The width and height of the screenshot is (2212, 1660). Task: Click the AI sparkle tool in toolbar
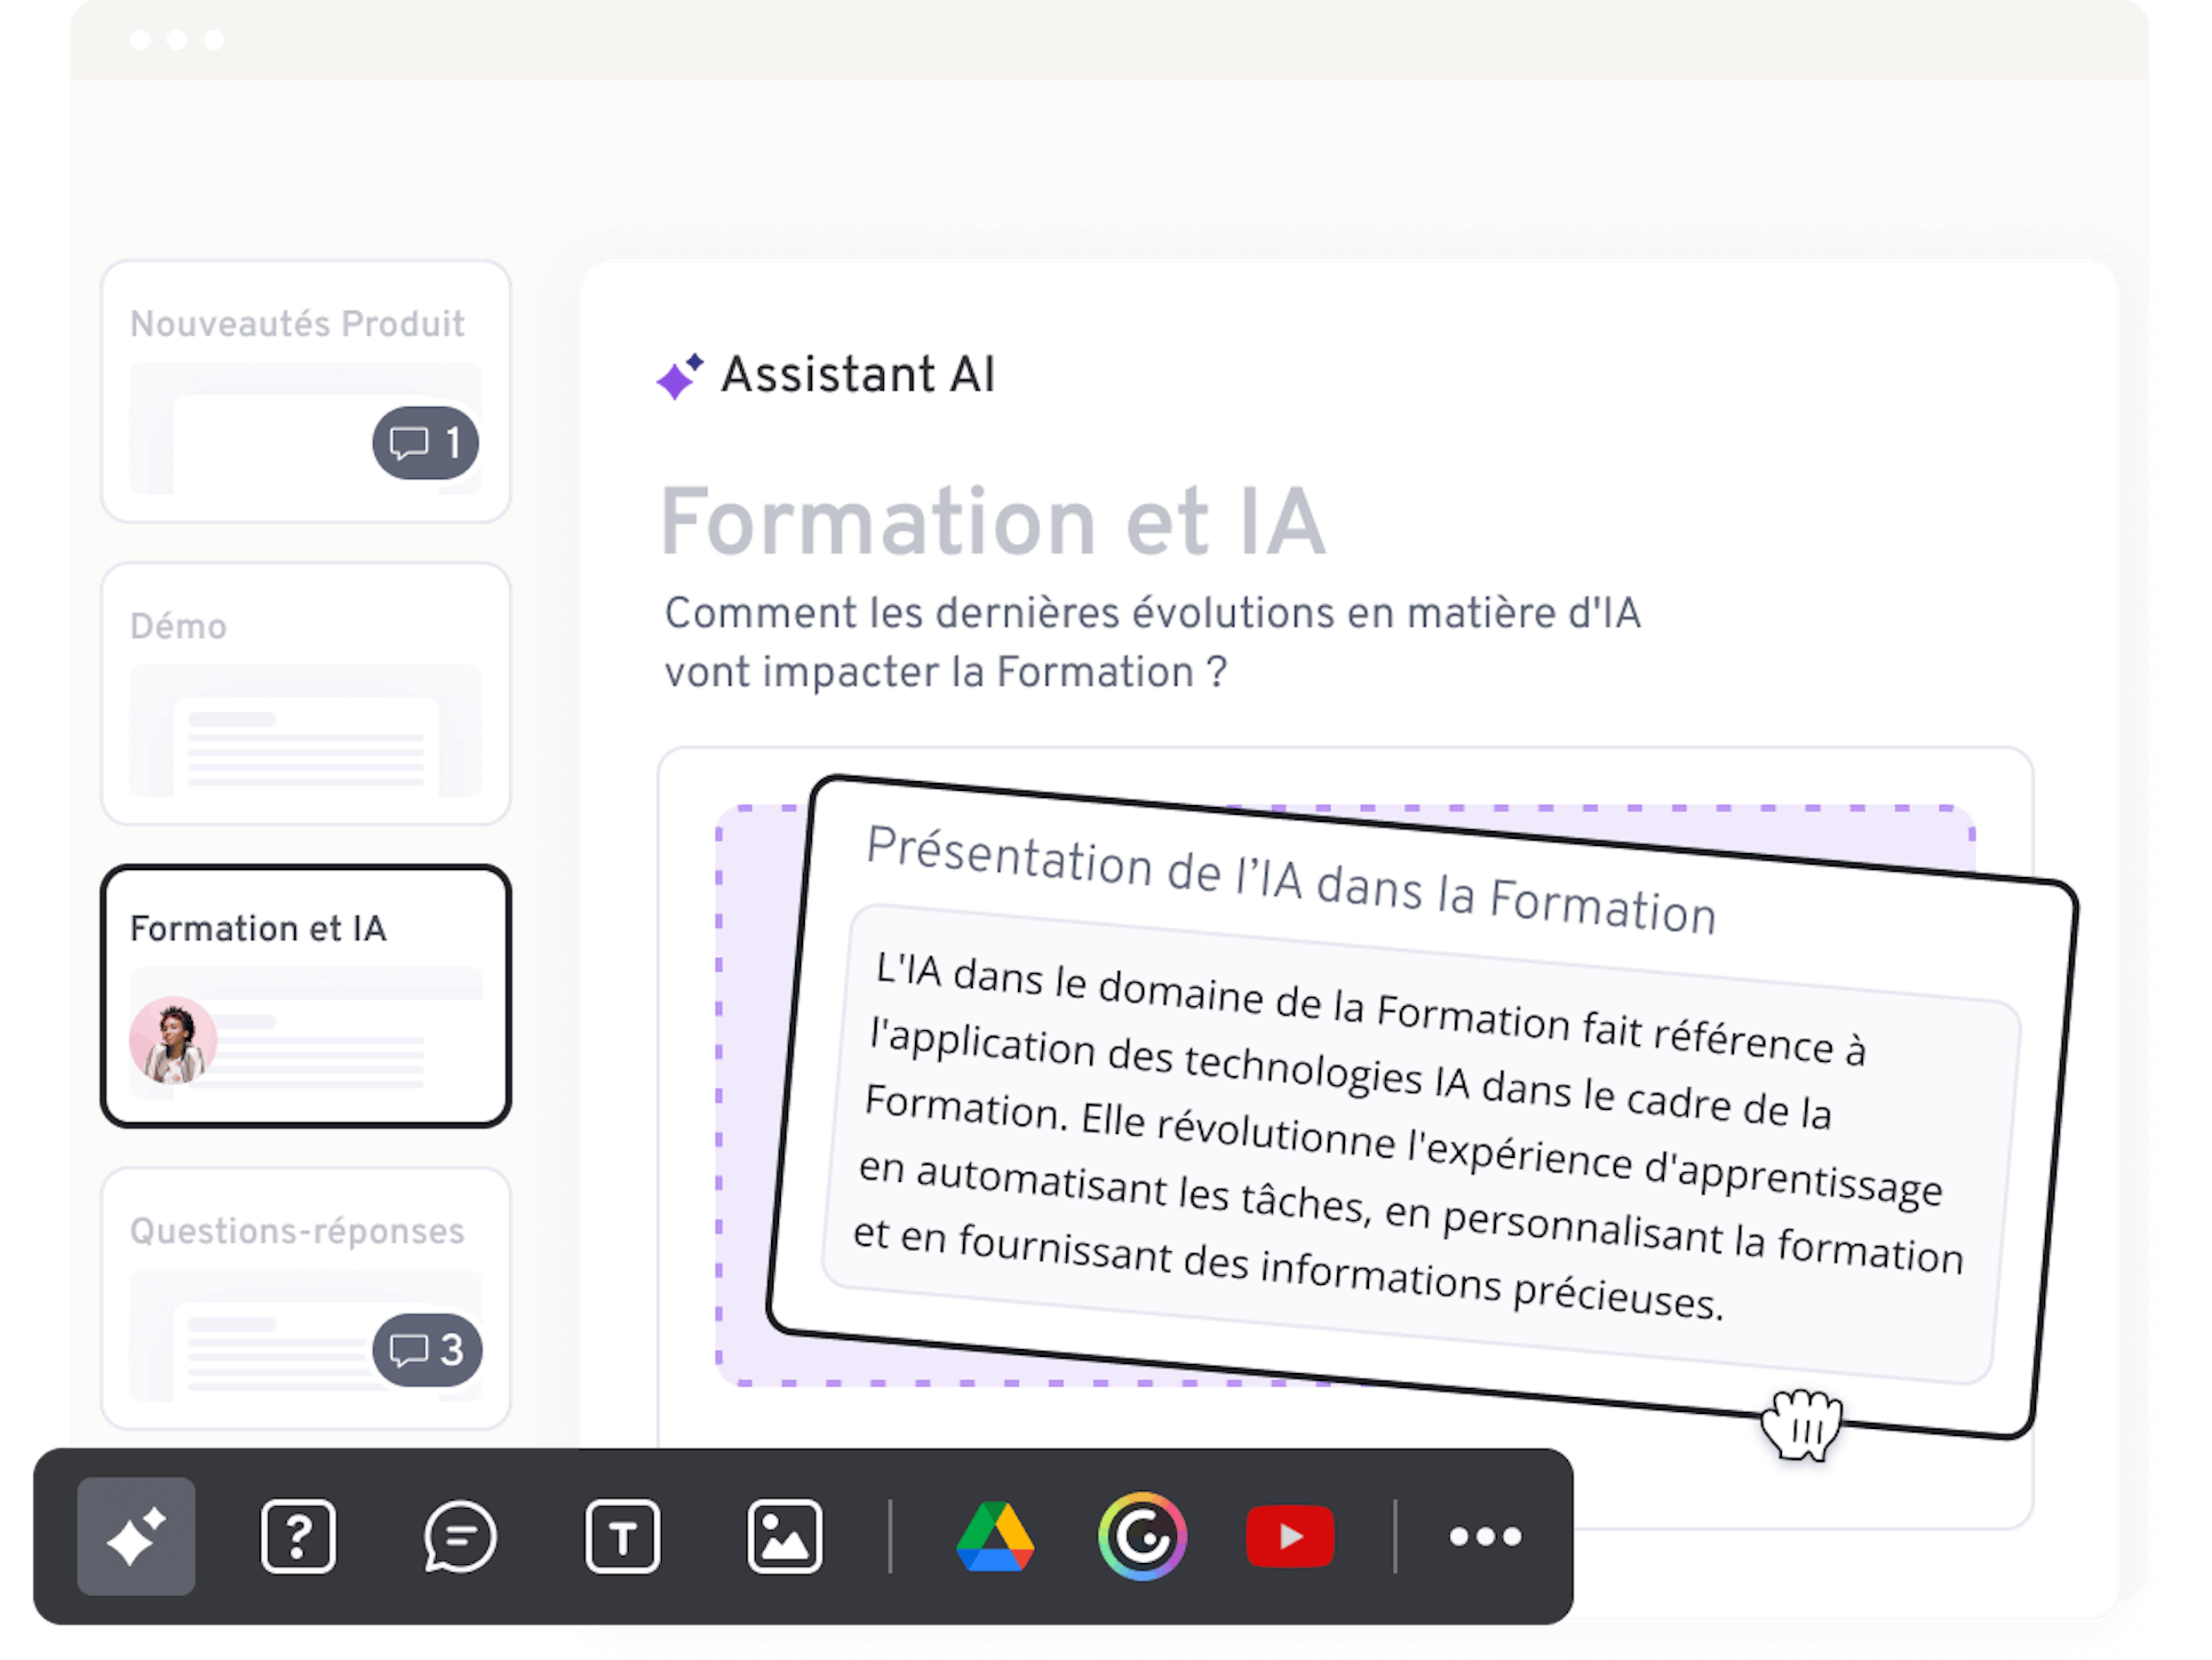[136, 1536]
